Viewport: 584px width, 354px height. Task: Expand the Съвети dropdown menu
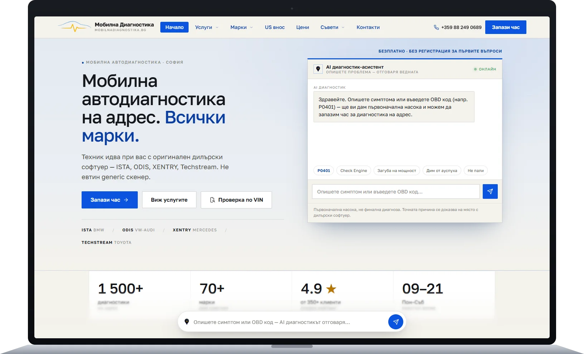[x=332, y=27]
